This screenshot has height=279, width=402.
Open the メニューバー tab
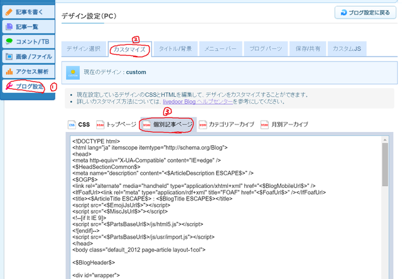pos(220,49)
